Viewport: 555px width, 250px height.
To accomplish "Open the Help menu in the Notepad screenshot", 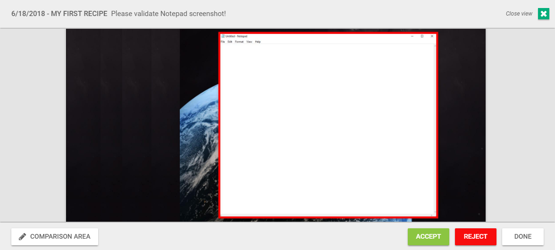I will click(258, 42).
